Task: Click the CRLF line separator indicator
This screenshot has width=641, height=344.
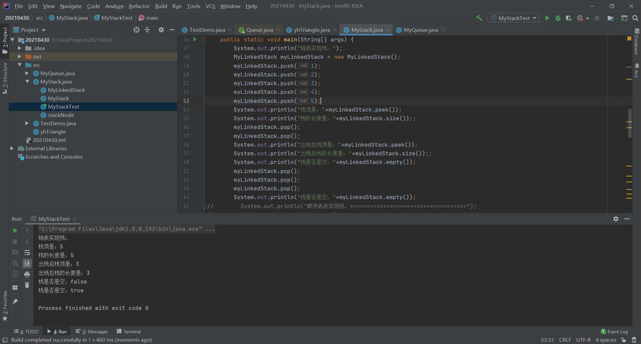Action: tap(565, 340)
